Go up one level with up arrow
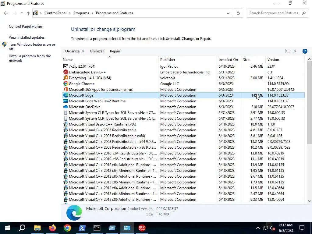 28,13
